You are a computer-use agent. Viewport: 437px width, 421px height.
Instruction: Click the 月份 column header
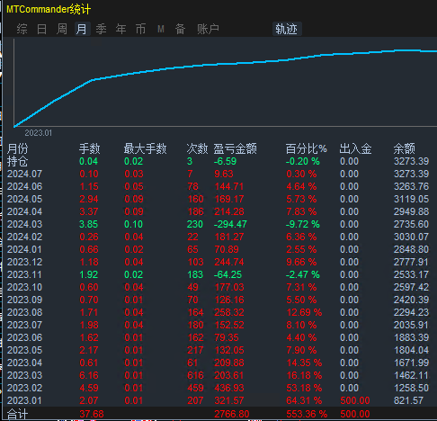pyautogui.click(x=18, y=148)
